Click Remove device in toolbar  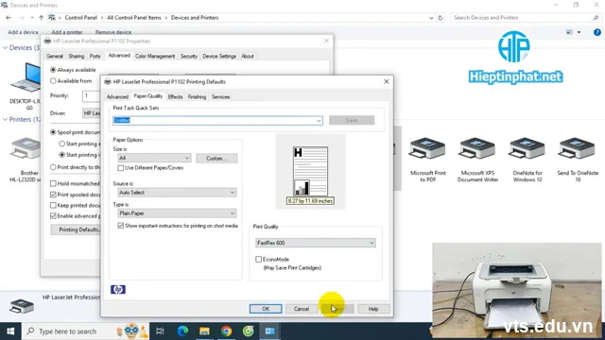click(113, 32)
